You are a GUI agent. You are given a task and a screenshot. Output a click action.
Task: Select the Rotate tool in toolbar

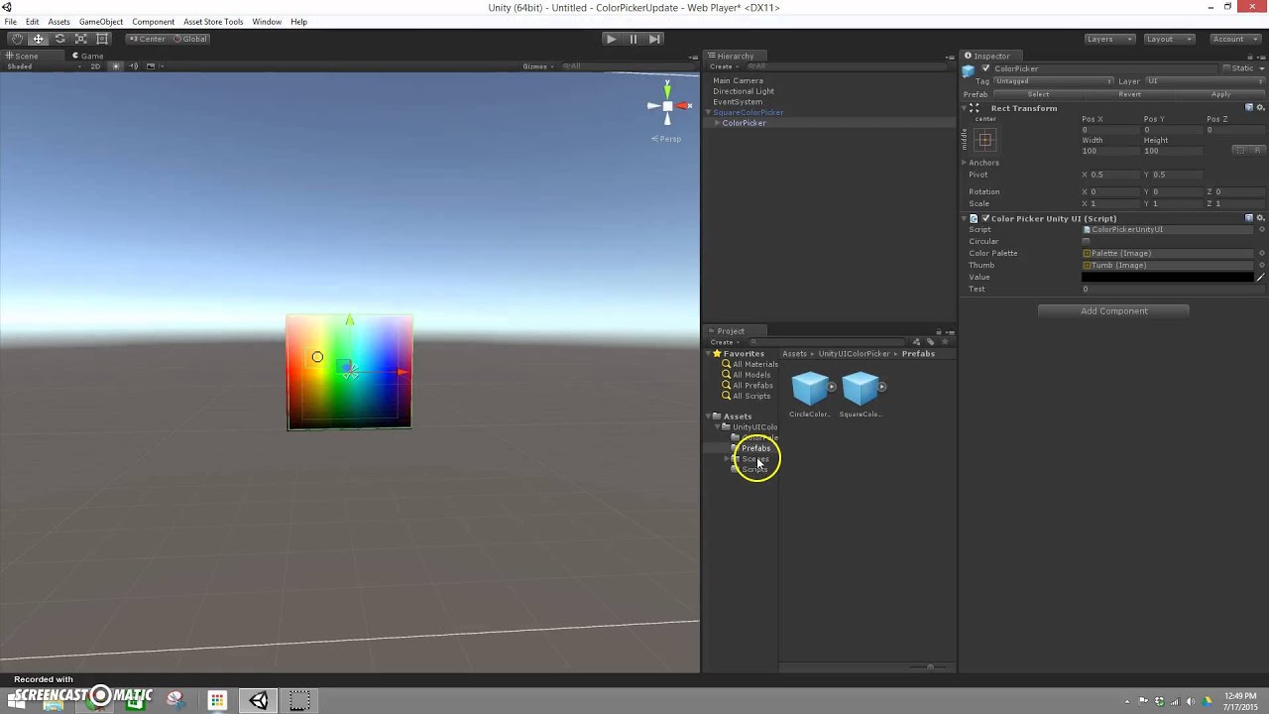coord(59,39)
